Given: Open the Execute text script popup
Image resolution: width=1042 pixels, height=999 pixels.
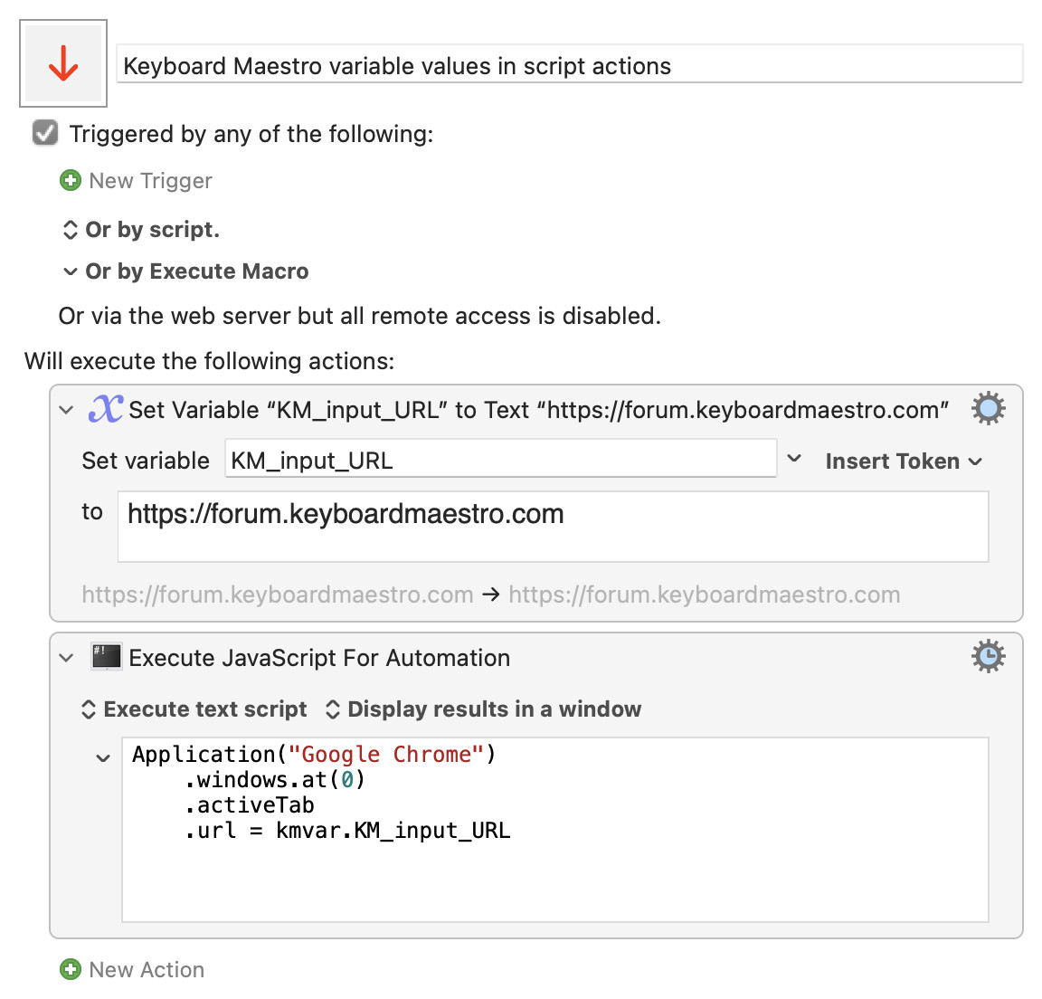Looking at the screenshot, I should (194, 709).
